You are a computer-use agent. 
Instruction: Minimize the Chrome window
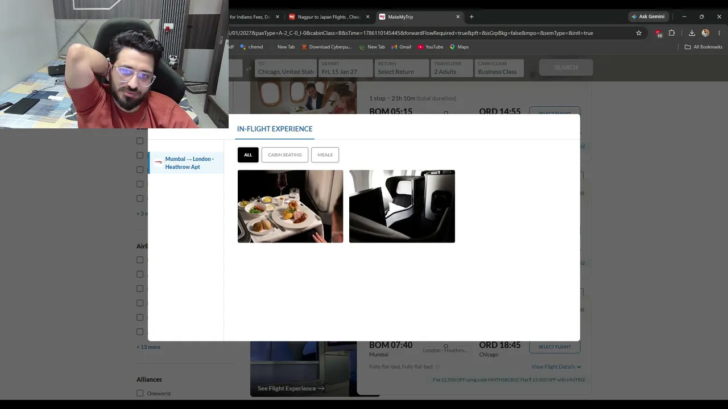[684, 16]
